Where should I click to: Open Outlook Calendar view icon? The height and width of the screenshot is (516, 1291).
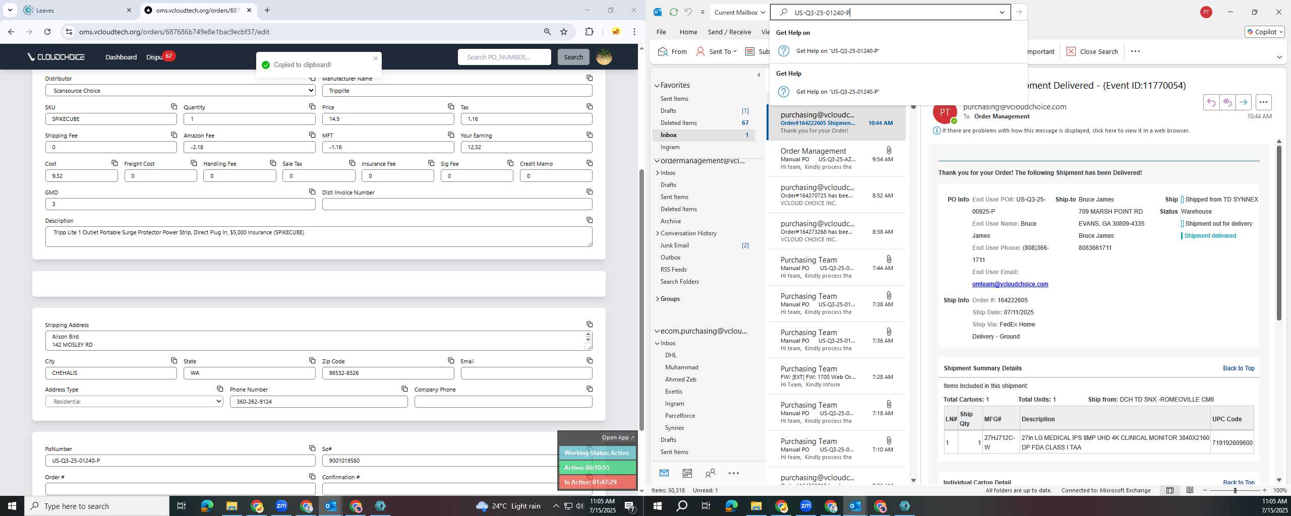(x=687, y=473)
